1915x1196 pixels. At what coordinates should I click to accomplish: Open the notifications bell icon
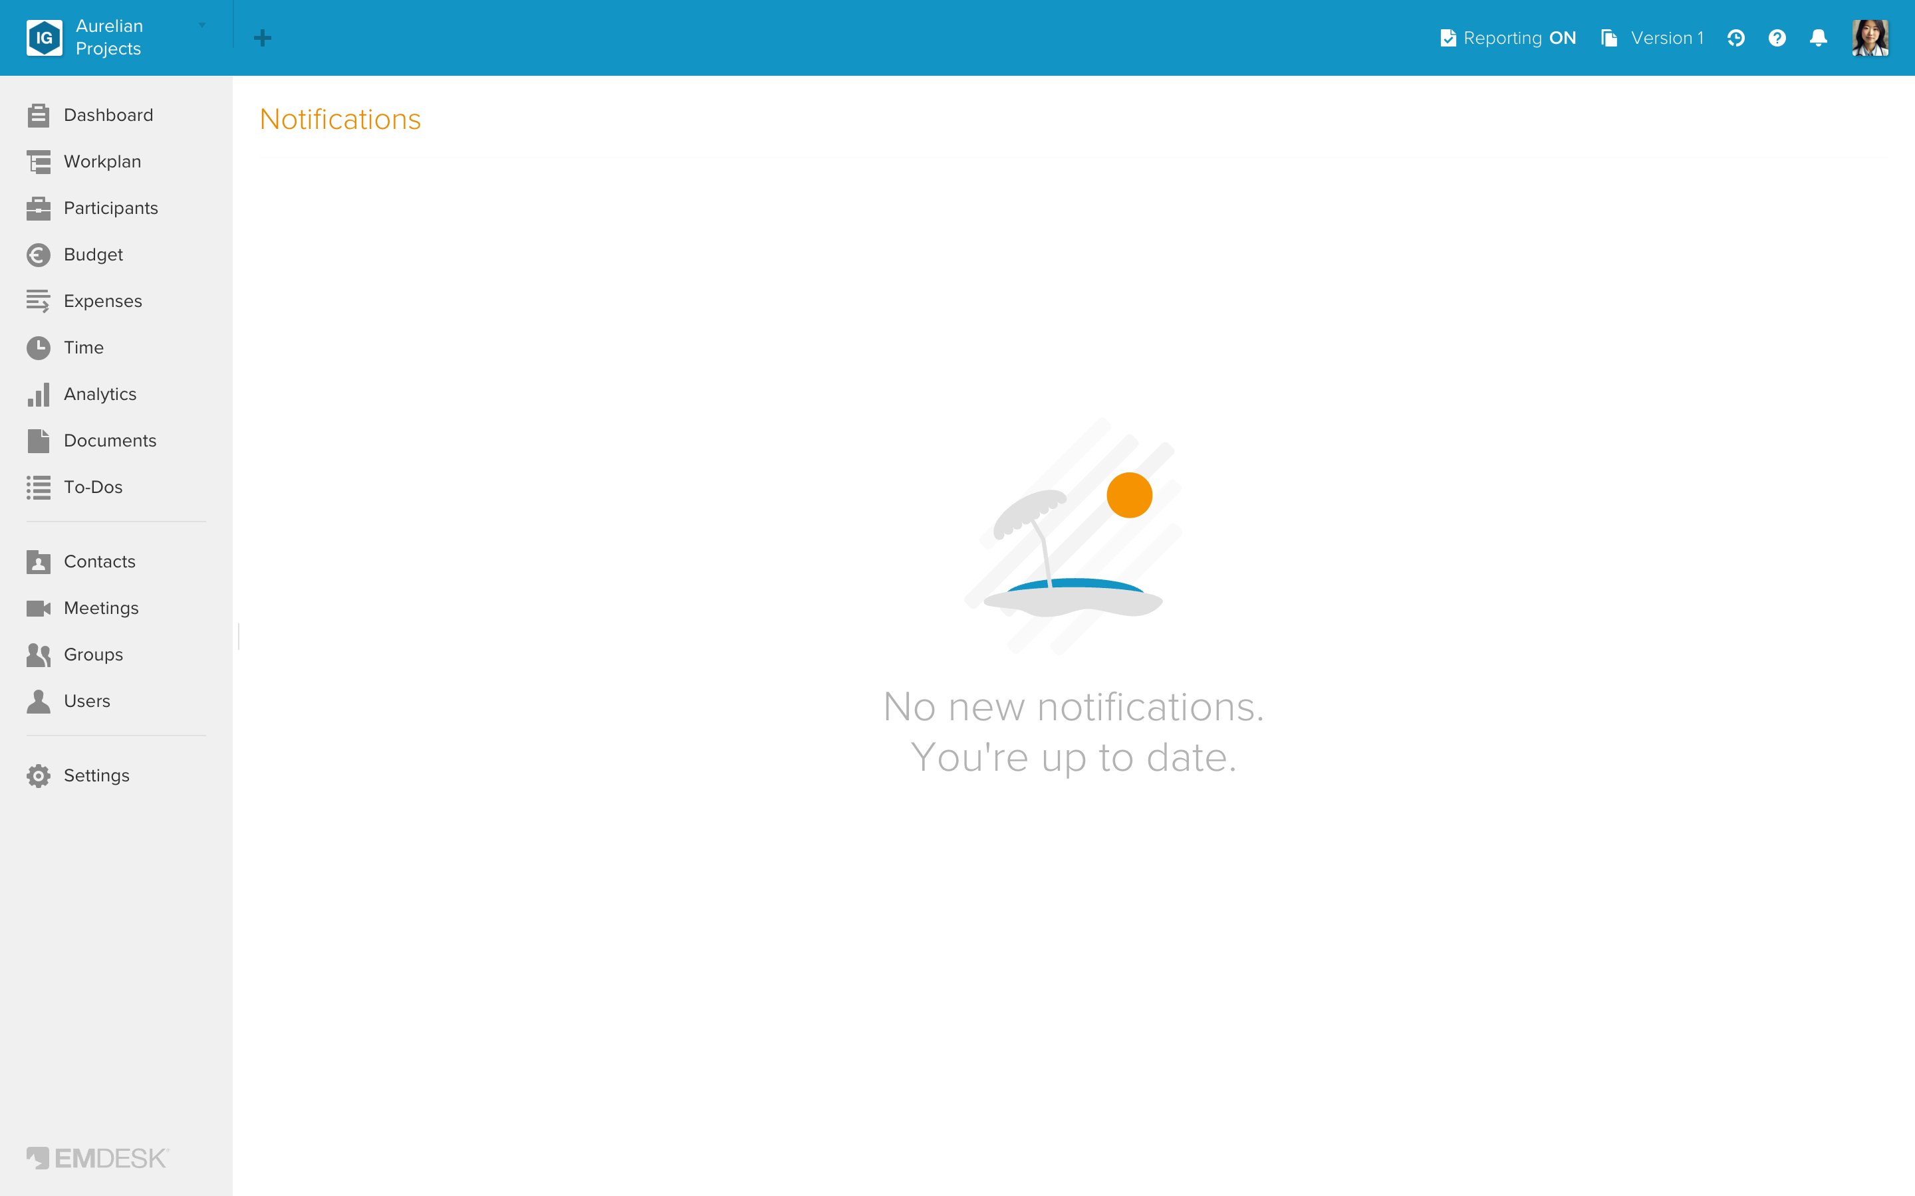[x=1819, y=38]
